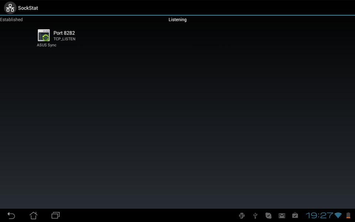Tap the 19:27 clock
Viewport: 355px width, 222px height.
[x=319, y=215]
